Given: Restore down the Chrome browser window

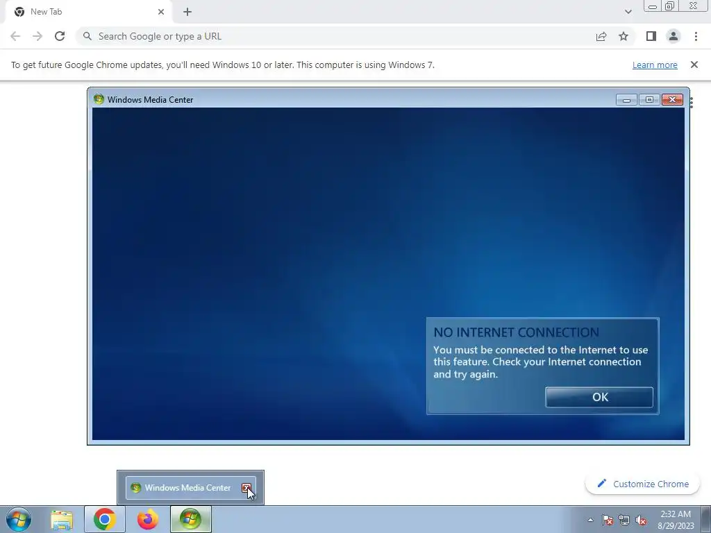Looking at the screenshot, I should pyautogui.click(x=670, y=6).
